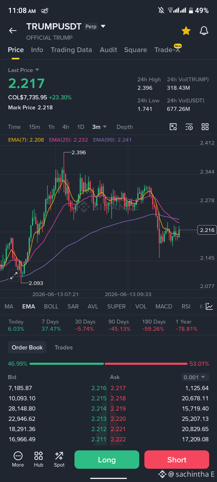The image size is (217, 482).
Task: Enable the VOL sub-indicator
Action: coord(141,306)
